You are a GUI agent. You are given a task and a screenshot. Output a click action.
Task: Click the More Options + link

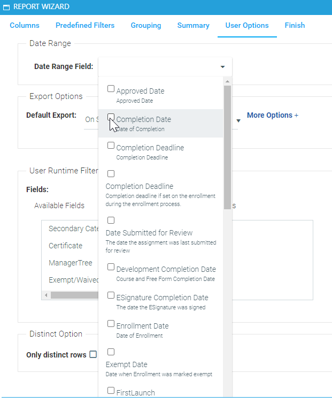point(272,116)
